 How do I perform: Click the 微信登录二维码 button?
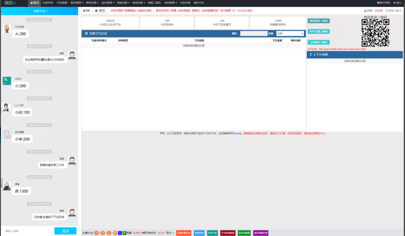point(318,21)
